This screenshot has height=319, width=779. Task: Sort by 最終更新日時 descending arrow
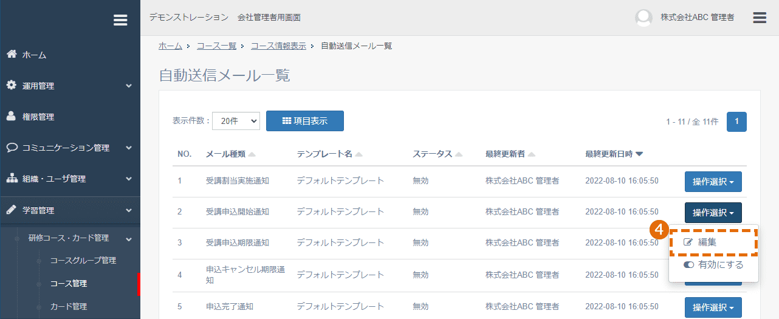[639, 154]
